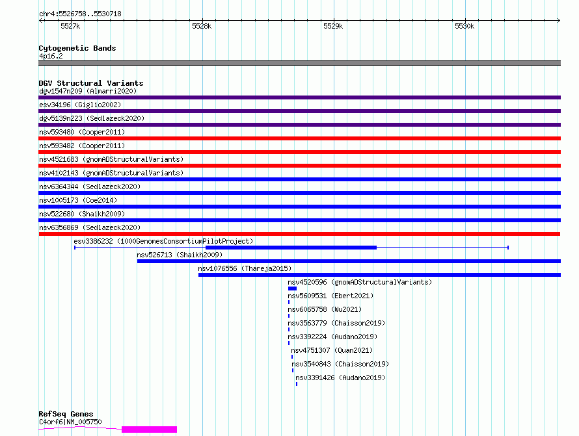Open nsv6065758 (Wu2021) variant label
579x436 pixels.
tap(325, 309)
